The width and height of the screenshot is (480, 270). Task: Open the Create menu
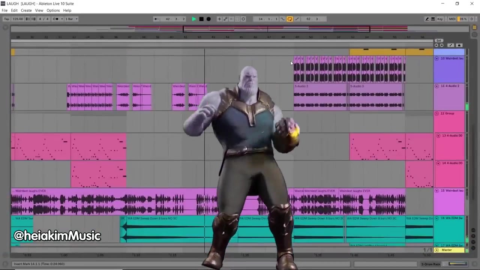coord(26,10)
